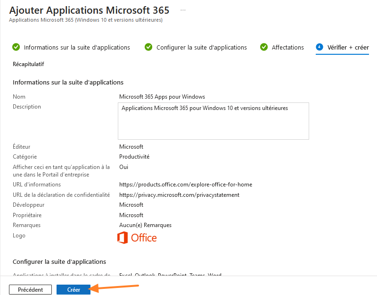Click the Récapitulatif heading

[x=28, y=64]
